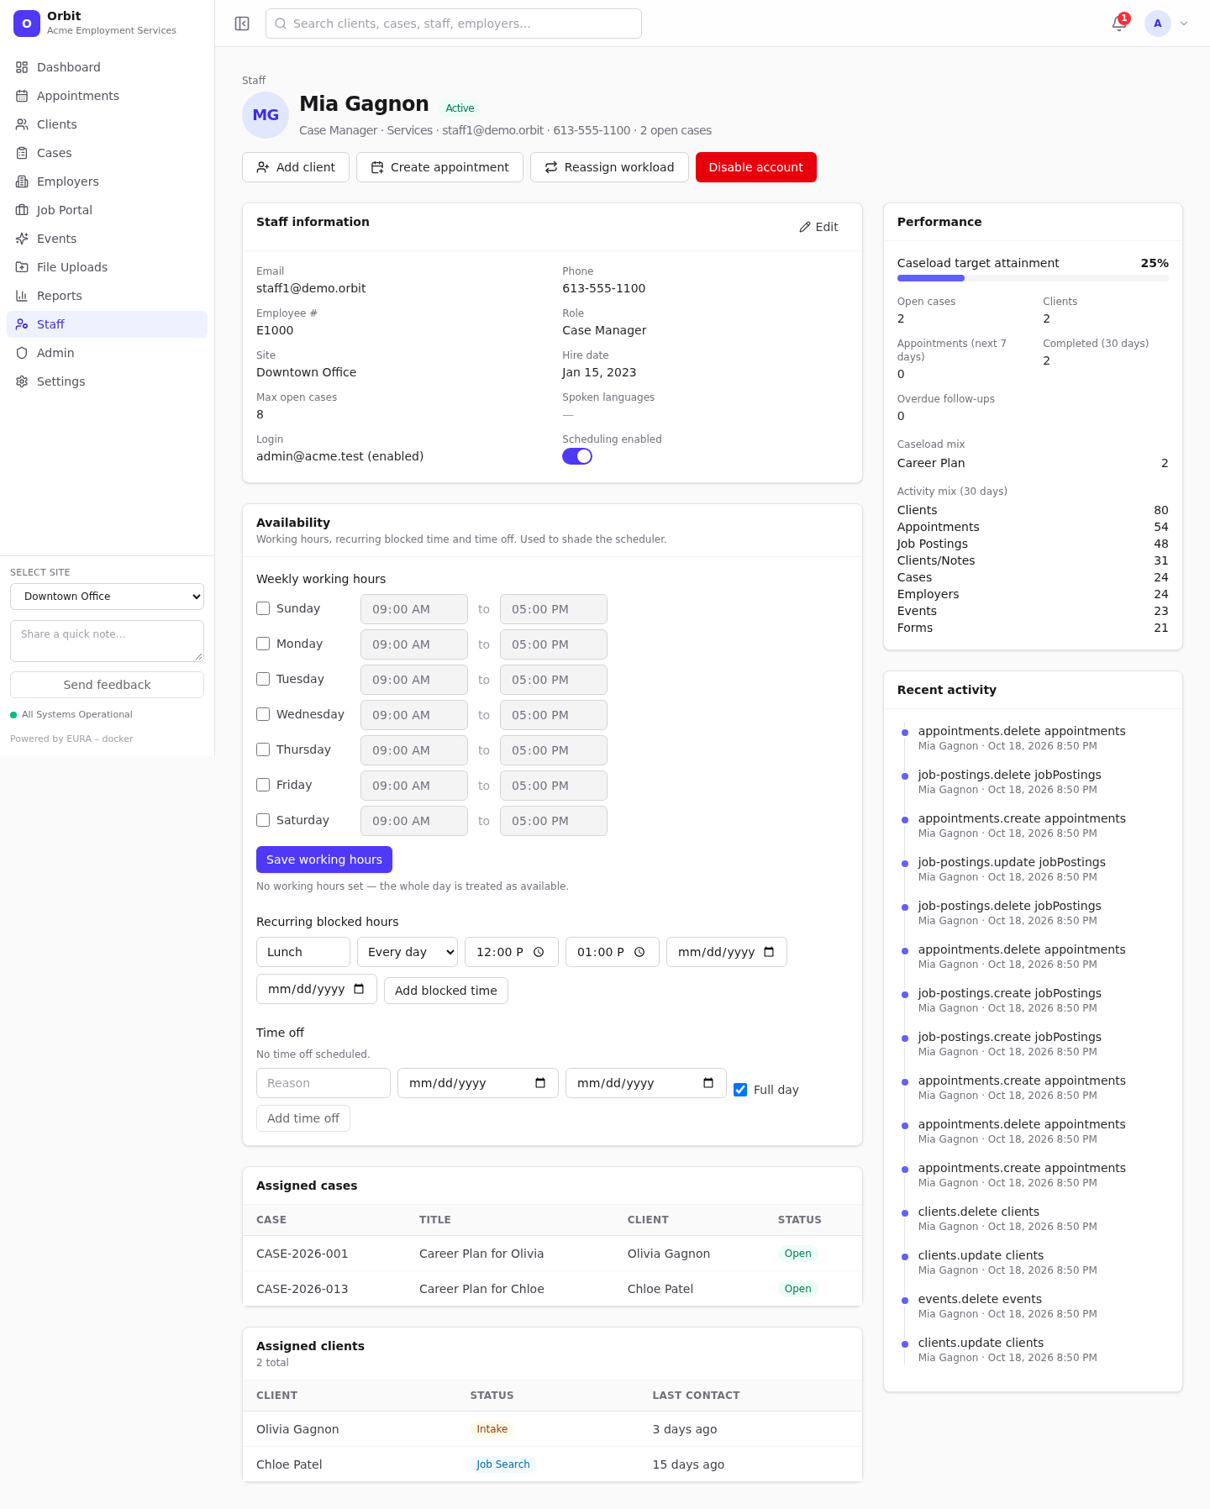The height and width of the screenshot is (1509, 1210).
Task: Click the Events sparkle icon in sidebar
Action: coord(22,239)
